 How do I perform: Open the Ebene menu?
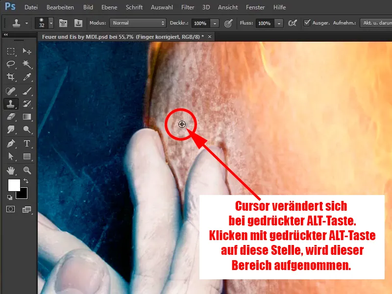[x=109, y=7]
